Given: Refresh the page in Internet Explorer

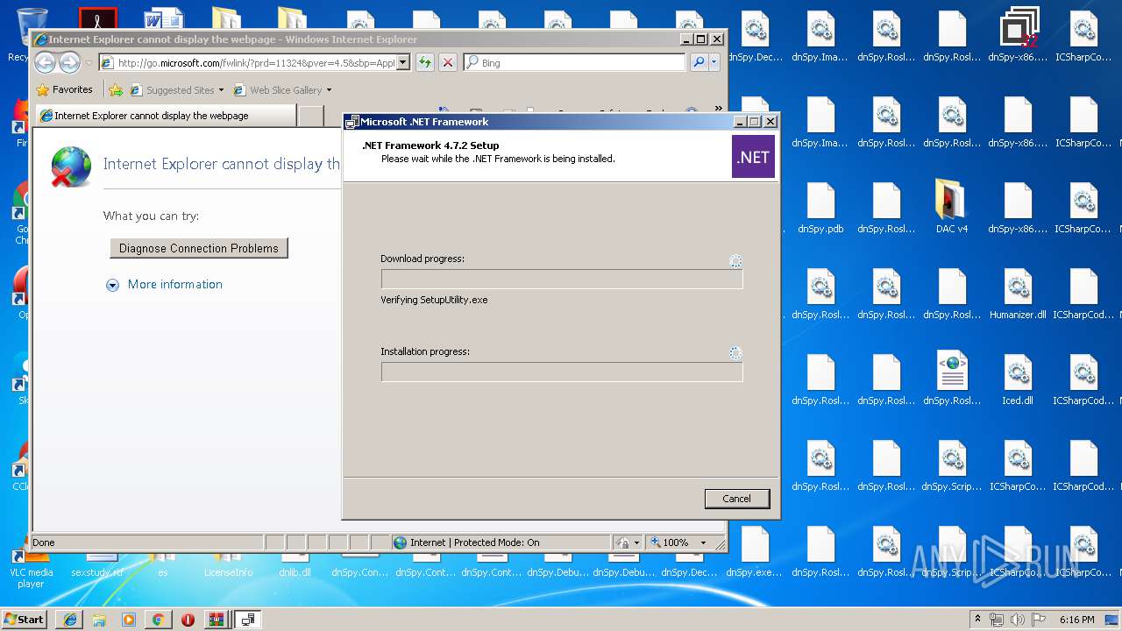Looking at the screenshot, I should click(424, 62).
